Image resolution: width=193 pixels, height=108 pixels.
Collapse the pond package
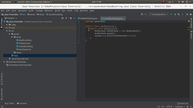coord(9,34)
